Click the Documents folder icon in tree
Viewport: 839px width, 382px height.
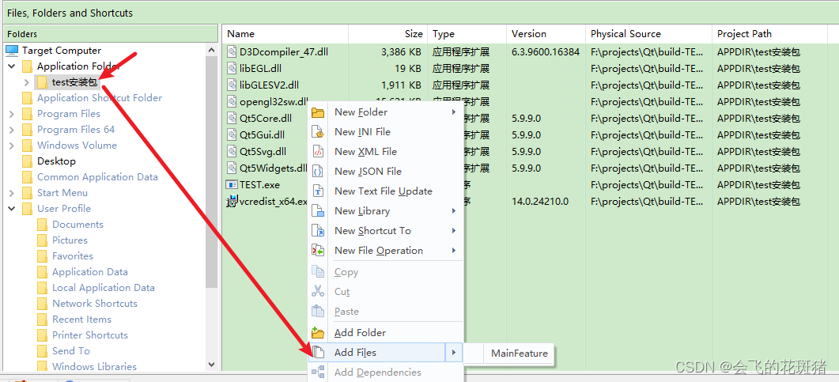[x=42, y=225]
